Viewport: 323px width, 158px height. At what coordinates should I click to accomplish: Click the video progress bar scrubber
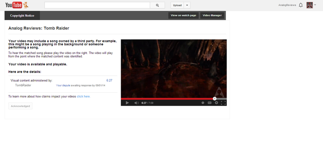click(215, 99)
